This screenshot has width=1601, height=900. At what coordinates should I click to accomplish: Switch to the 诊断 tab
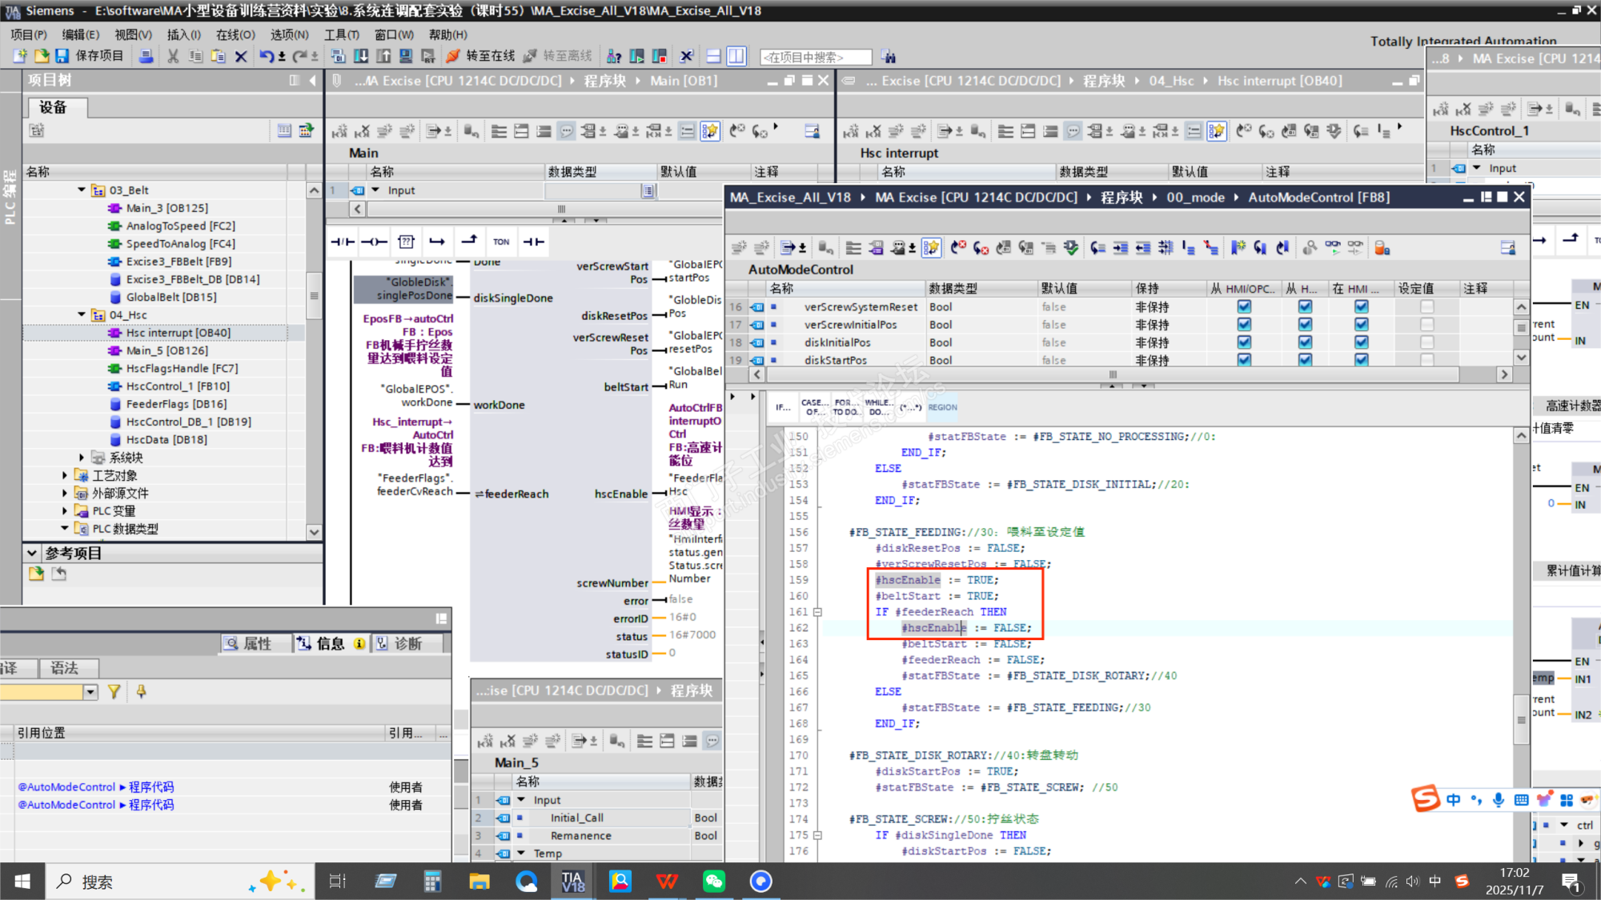(x=407, y=643)
